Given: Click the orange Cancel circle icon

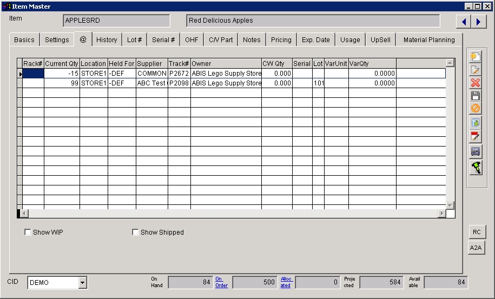Looking at the screenshot, I should 476,109.
